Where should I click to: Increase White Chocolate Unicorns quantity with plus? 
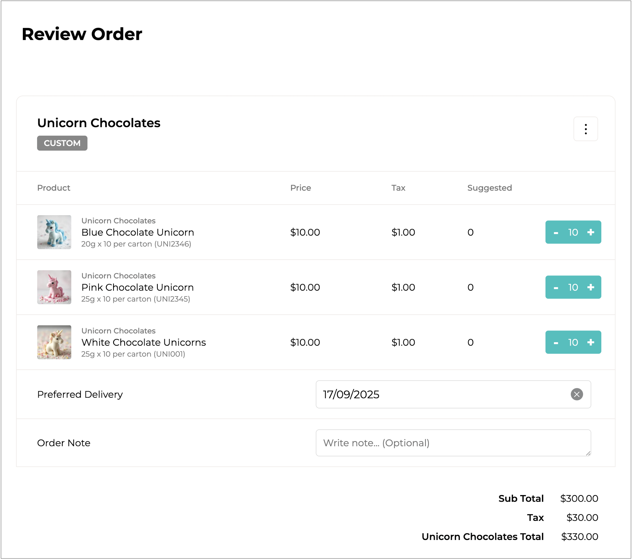click(x=590, y=342)
